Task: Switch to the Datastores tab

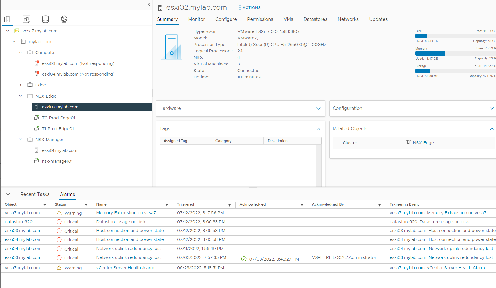Action: click(x=315, y=19)
